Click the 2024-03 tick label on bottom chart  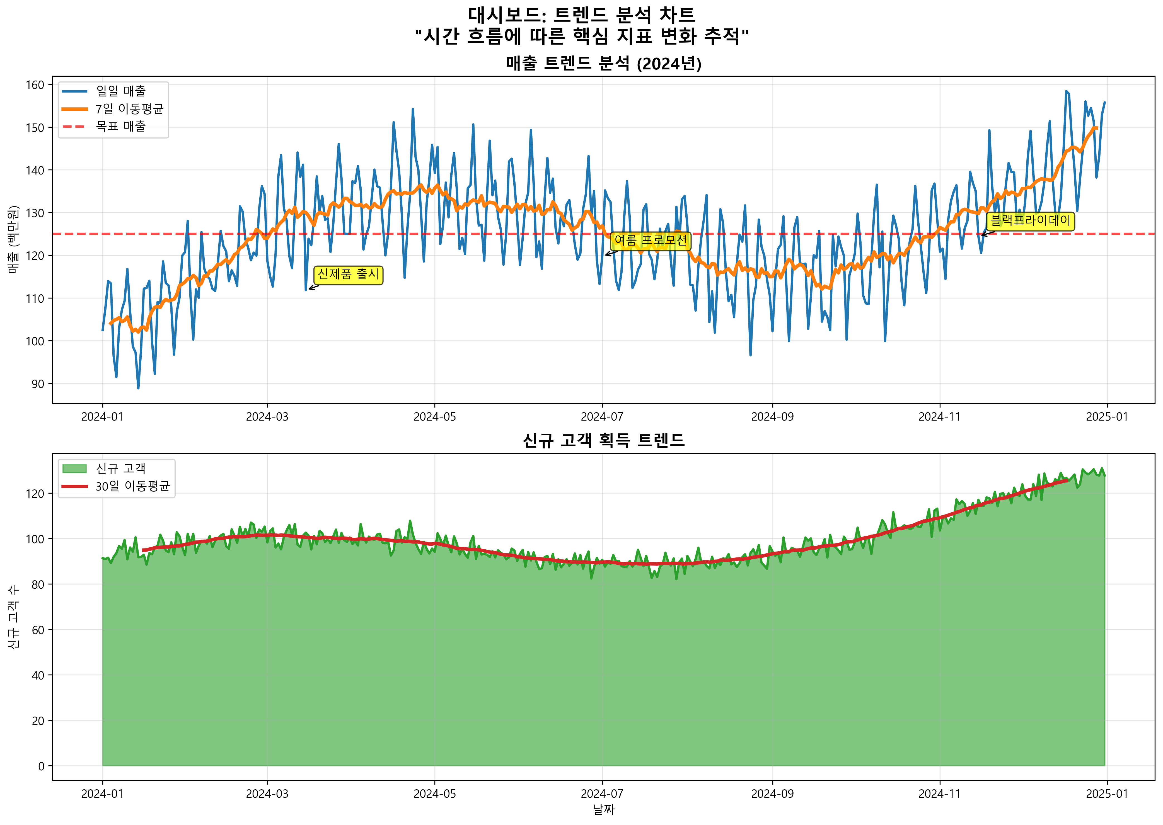tap(267, 794)
